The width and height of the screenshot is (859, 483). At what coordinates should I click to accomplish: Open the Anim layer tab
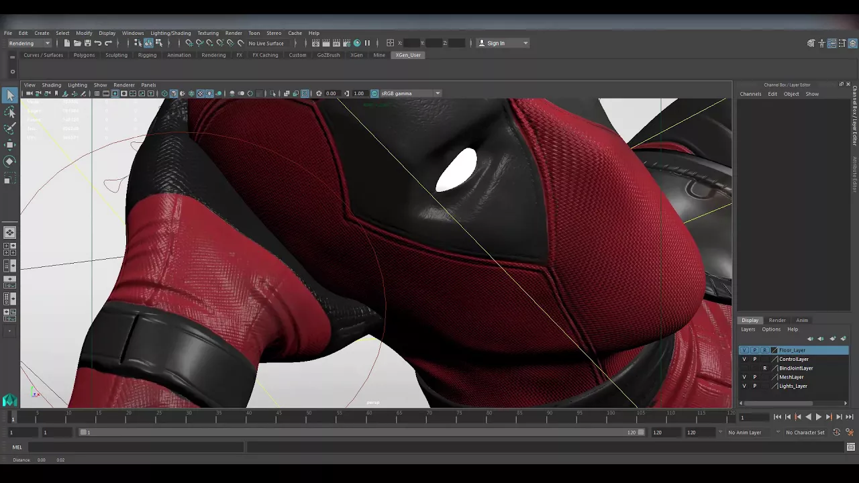tap(802, 320)
